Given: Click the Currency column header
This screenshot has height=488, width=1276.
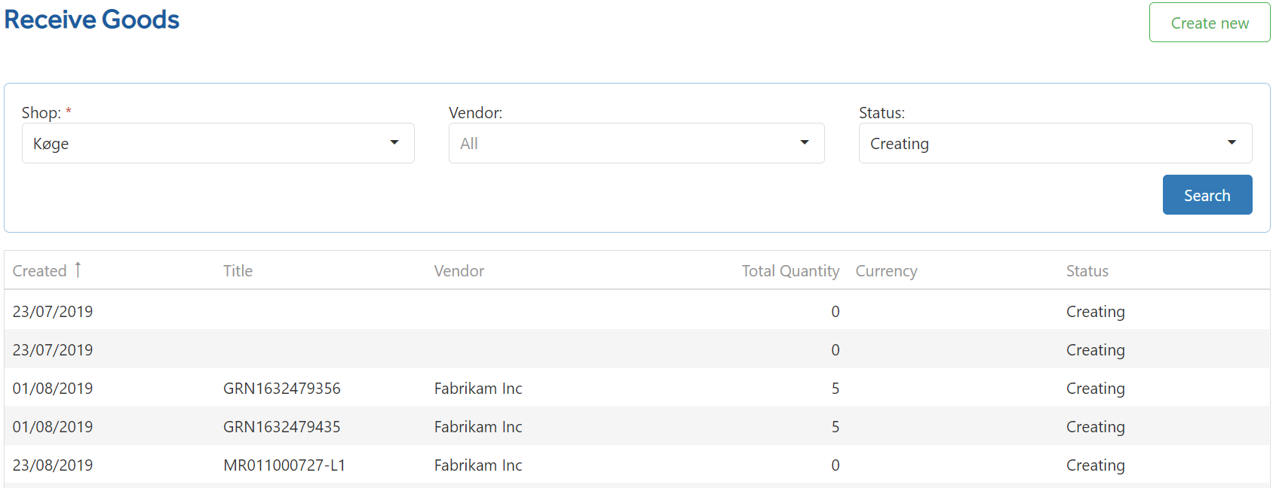Looking at the screenshot, I should click(x=886, y=271).
